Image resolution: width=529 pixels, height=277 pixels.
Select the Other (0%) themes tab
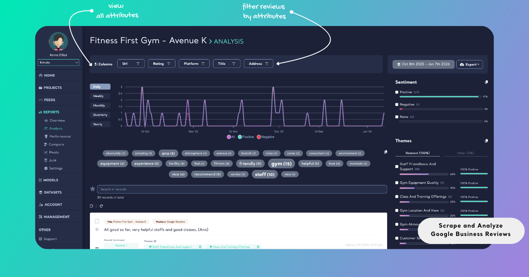465,153
